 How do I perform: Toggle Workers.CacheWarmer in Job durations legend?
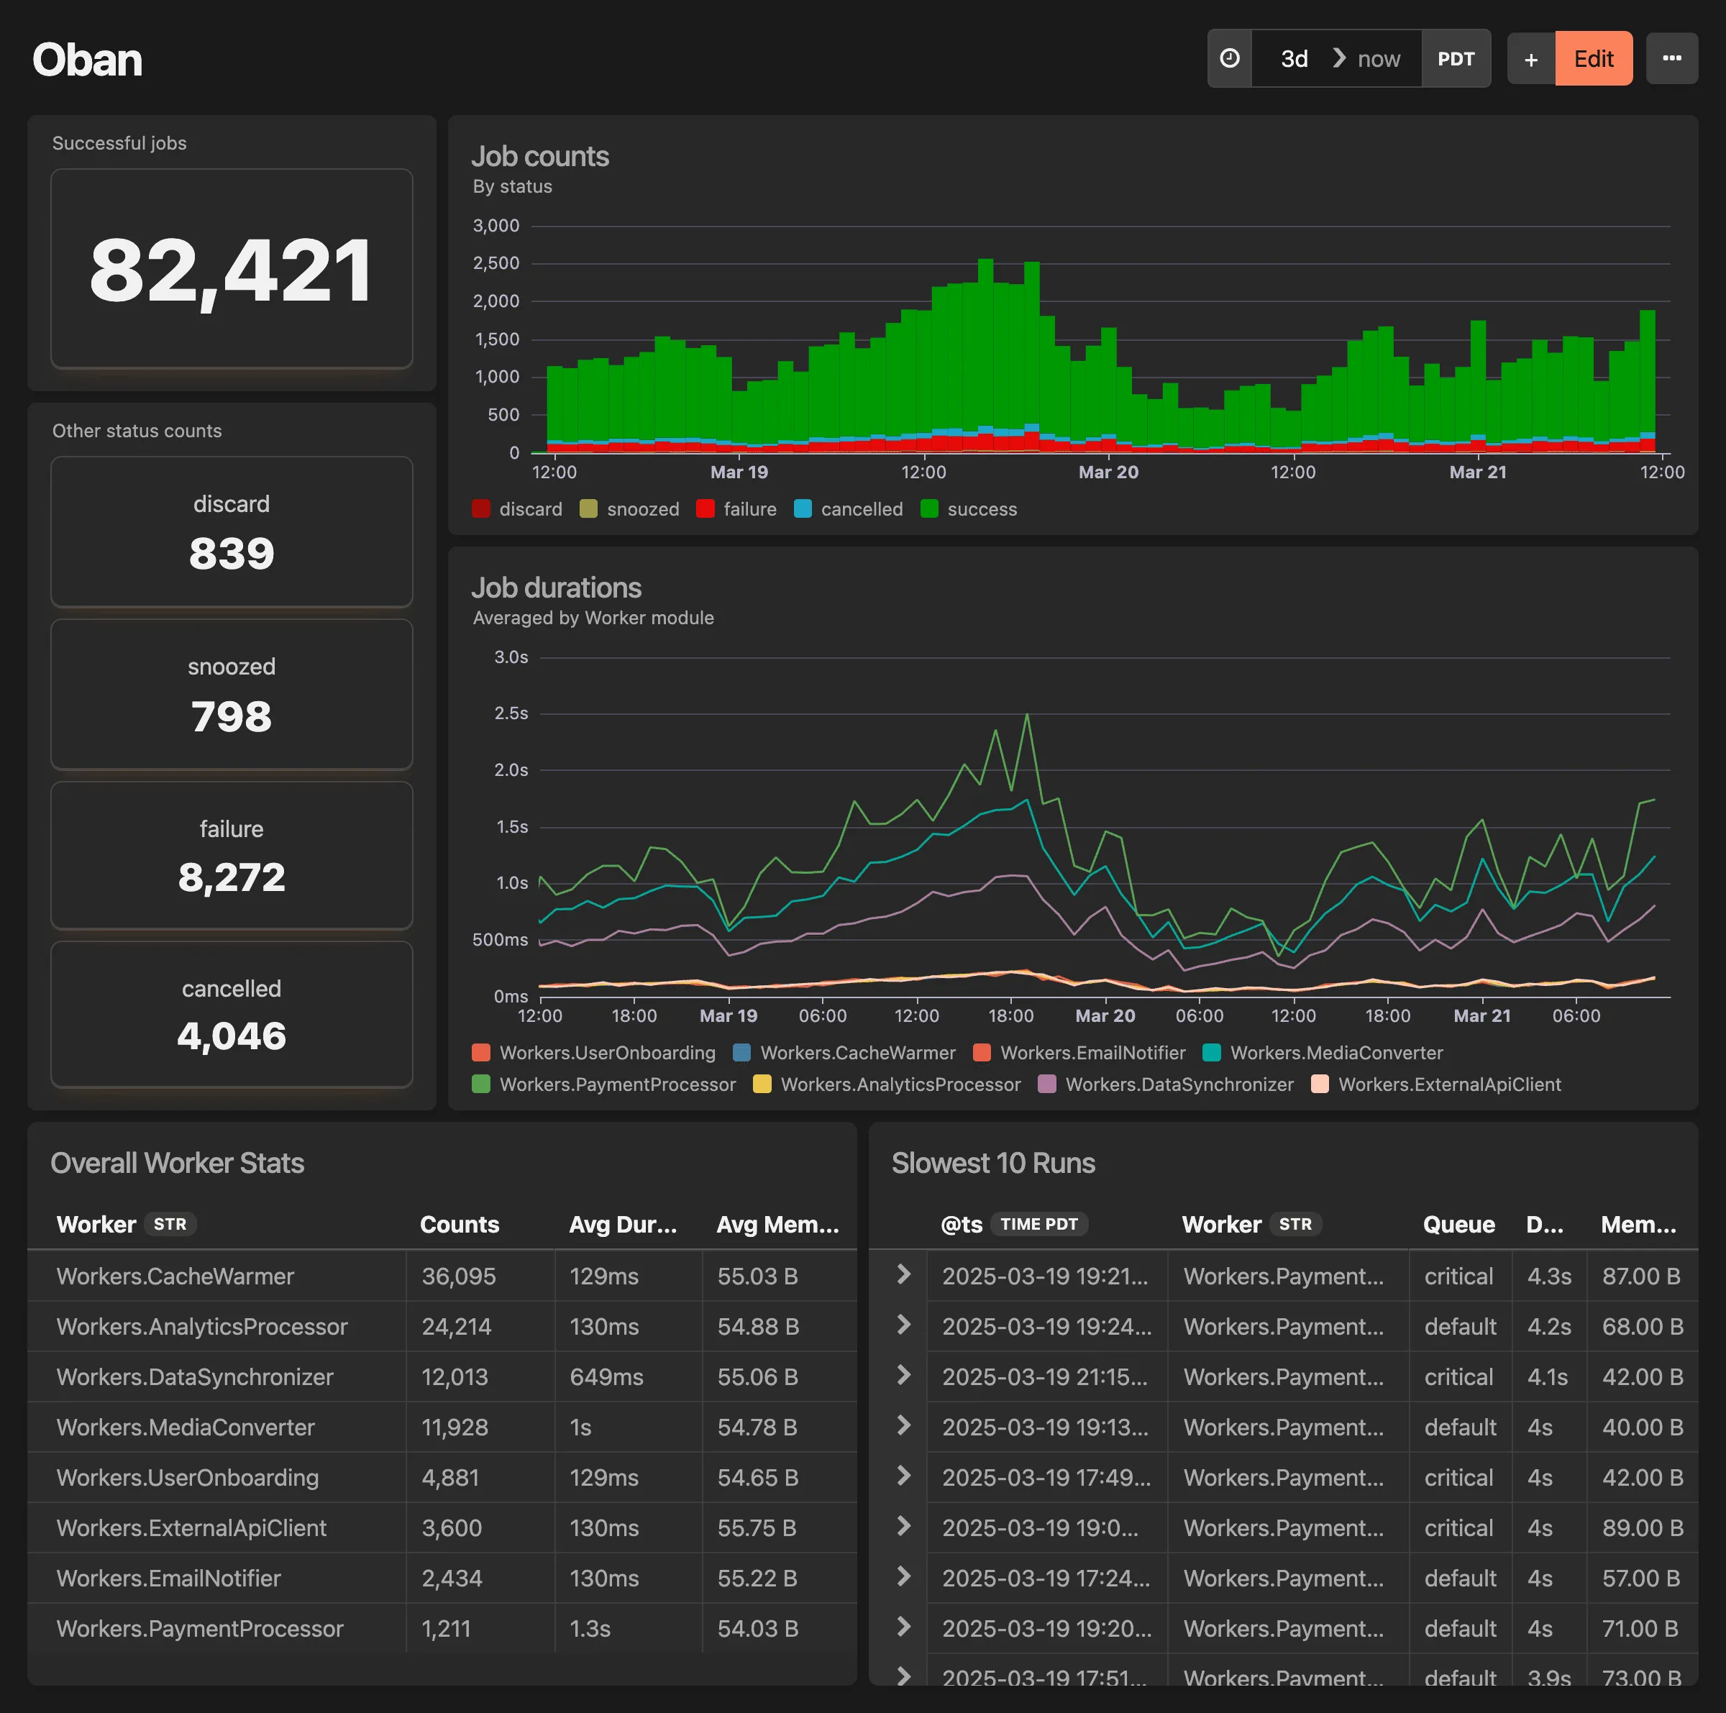pyautogui.click(x=855, y=1053)
